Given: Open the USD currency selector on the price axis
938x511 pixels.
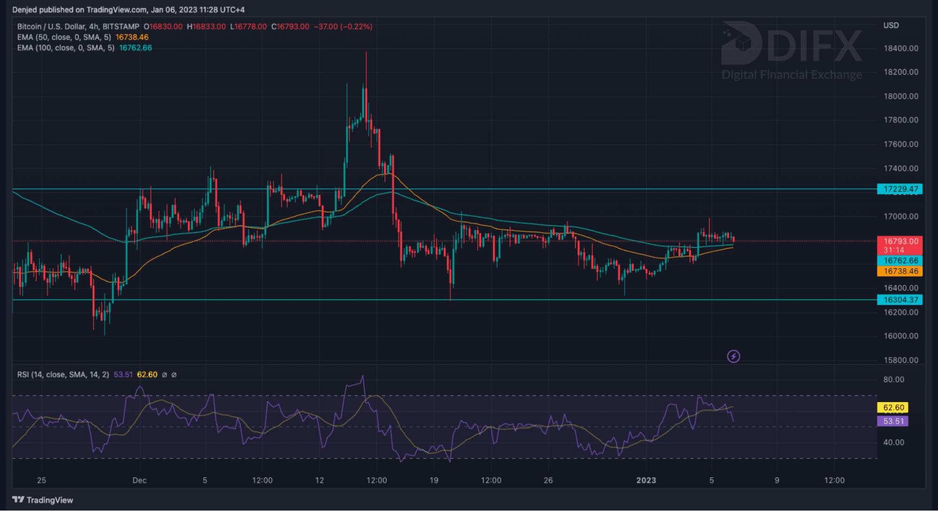Looking at the screenshot, I should pos(891,25).
